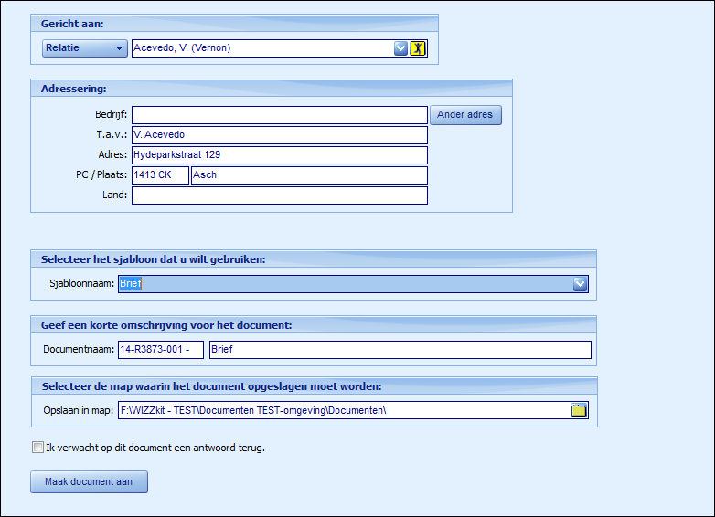Focus the empty Land field
Viewport: 715px width, 517px height.
coord(279,195)
